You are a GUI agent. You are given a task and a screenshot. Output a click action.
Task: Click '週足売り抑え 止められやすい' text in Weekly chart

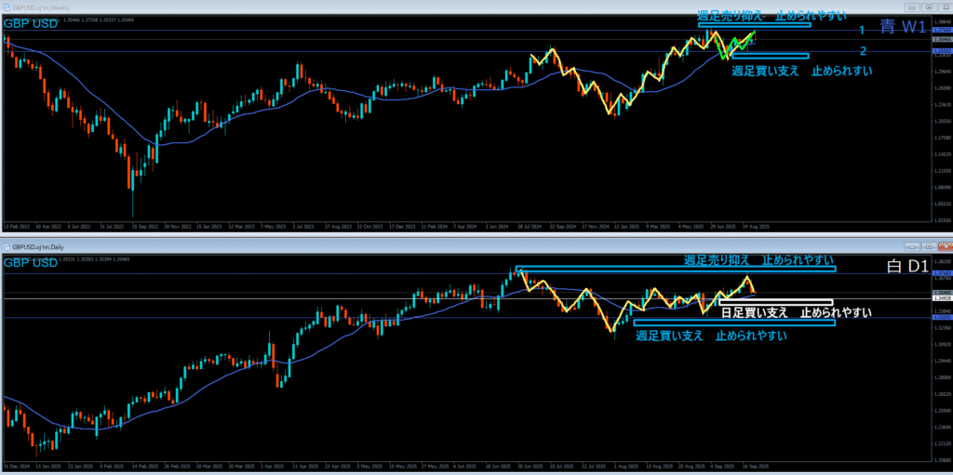tap(772, 17)
